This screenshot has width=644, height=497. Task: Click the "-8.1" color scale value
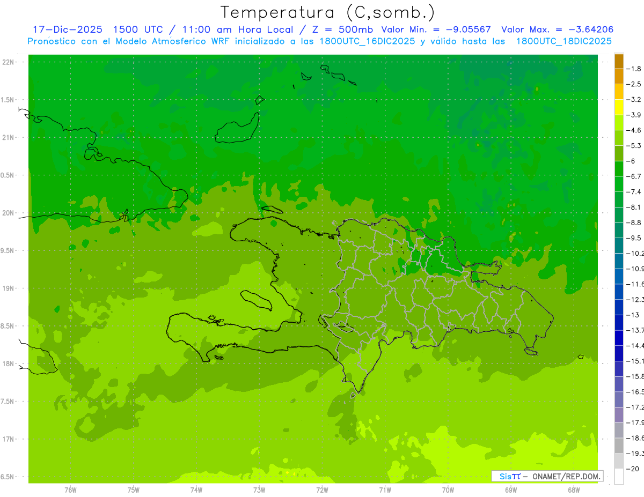(634, 207)
